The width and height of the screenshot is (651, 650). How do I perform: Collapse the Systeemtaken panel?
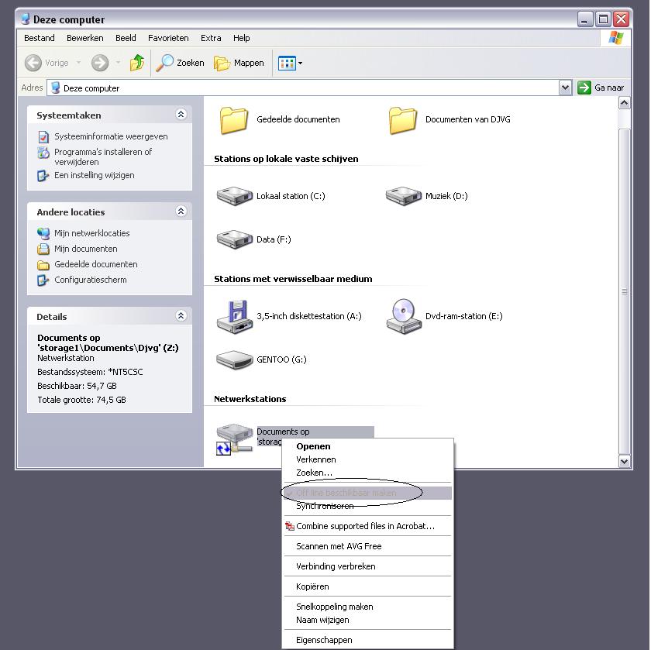point(181,115)
